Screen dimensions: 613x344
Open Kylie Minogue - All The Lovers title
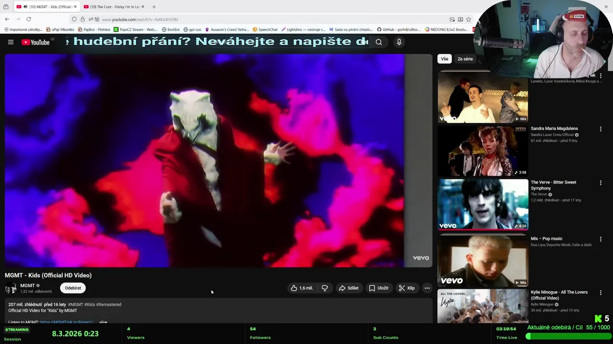coord(559,295)
